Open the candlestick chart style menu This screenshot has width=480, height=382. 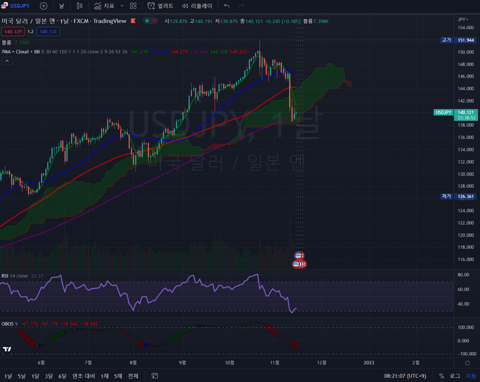coord(79,6)
